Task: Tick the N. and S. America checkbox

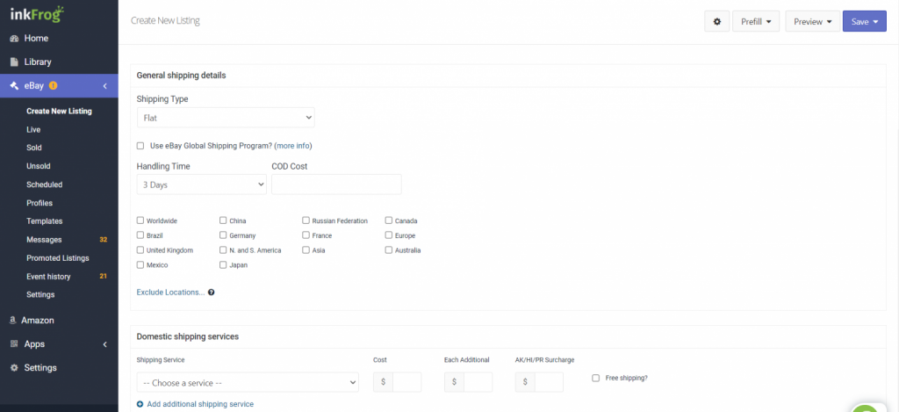Action: click(x=223, y=250)
